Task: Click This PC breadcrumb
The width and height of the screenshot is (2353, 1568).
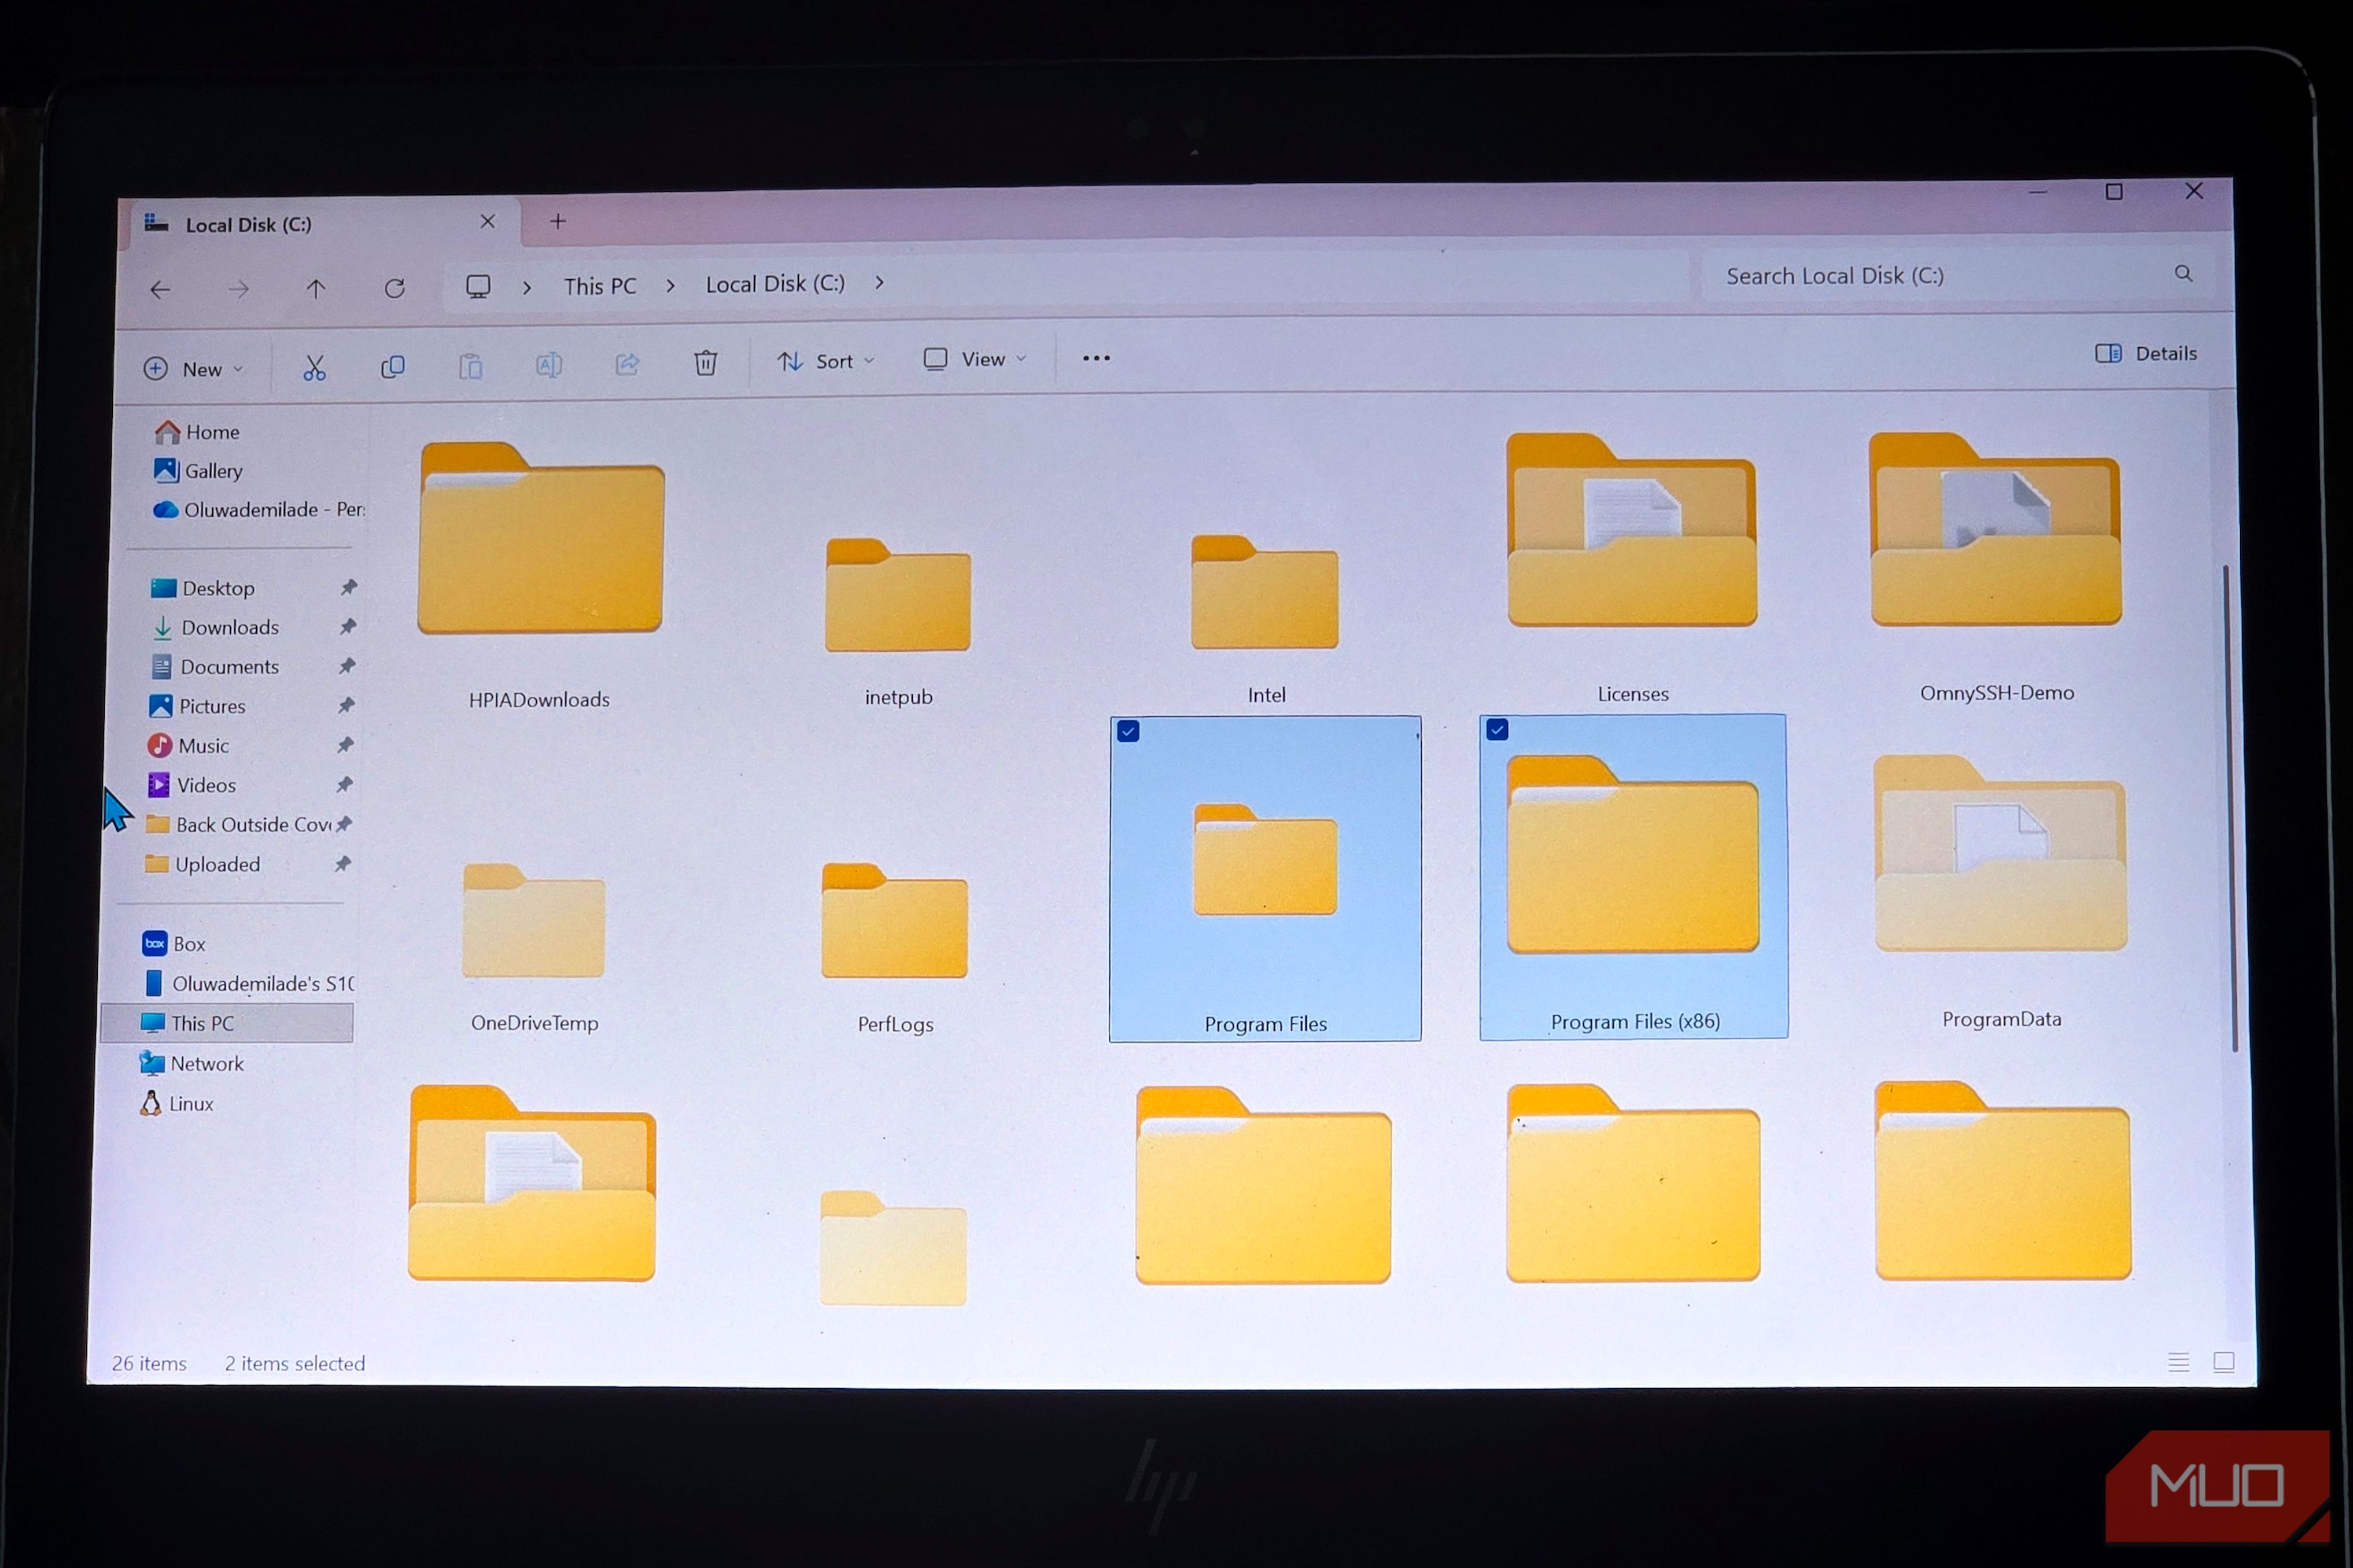Action: 599,286
